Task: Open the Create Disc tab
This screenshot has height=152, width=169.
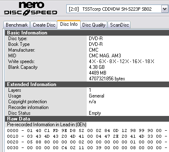Action: click(x=44, y=25)
